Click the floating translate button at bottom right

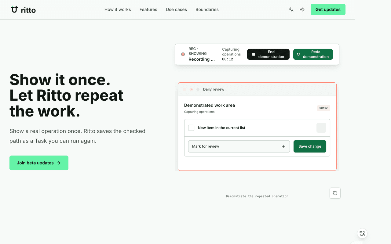[362, 233]
